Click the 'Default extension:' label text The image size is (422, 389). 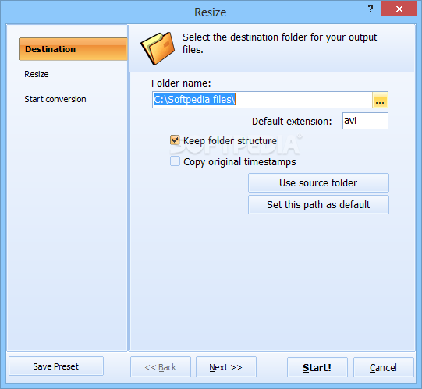[x=292, y=122]
